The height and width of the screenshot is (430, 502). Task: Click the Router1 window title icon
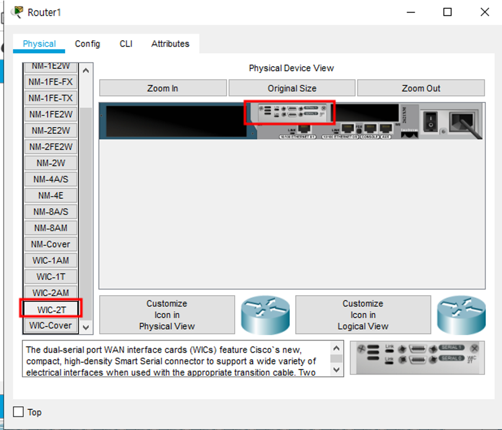17,12
